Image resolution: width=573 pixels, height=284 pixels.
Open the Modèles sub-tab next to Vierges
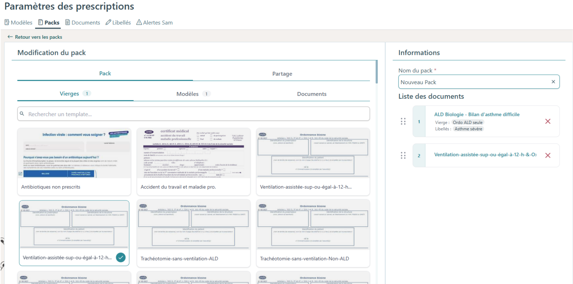(x=193, y=94)
